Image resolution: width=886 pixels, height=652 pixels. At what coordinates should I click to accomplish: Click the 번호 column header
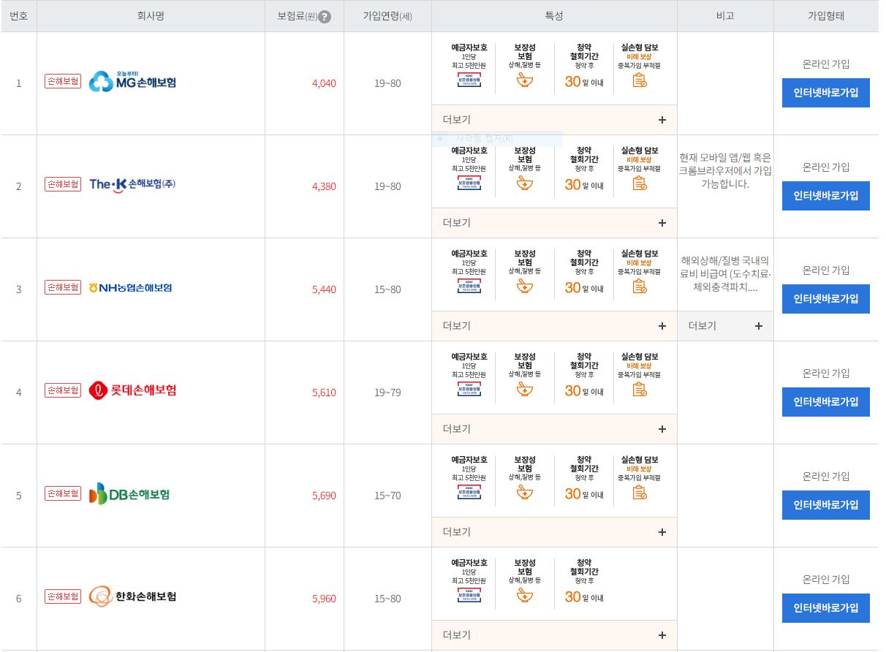point(19,16)
